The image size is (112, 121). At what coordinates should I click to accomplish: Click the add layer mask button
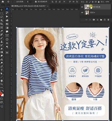tap(94, 20)
